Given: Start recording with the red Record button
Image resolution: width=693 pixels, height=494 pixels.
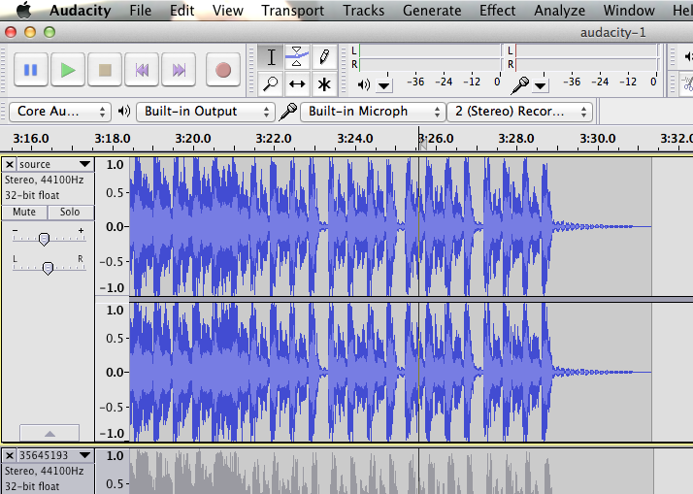Looking at the screenshot, I should click(x=223, y=70).
